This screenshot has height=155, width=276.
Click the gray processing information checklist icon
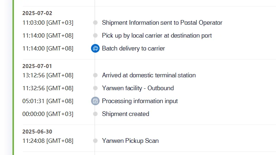[95, 101]
